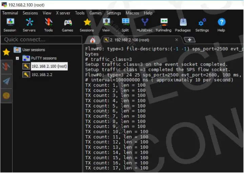
Task: Click the MobaXterm title bar app icon
Action: click(x=4, y=5)
